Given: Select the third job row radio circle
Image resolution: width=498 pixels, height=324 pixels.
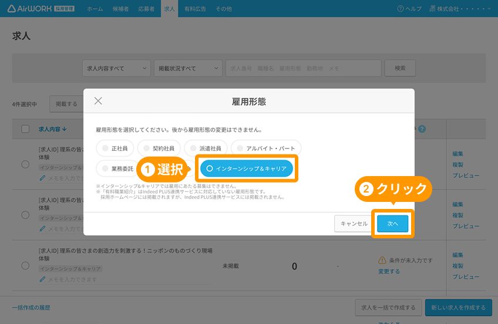Looking at the screenshot, I should point(25,266).
